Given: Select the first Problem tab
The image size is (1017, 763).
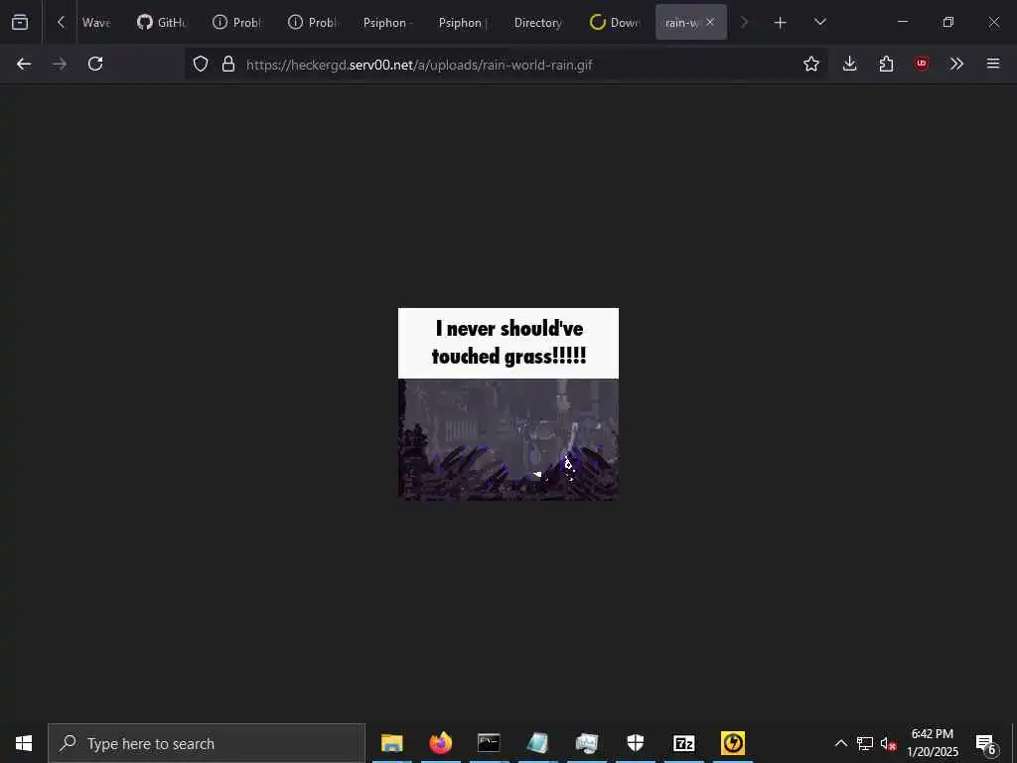Looking at the screenshot, I should [x=237, y=23].
